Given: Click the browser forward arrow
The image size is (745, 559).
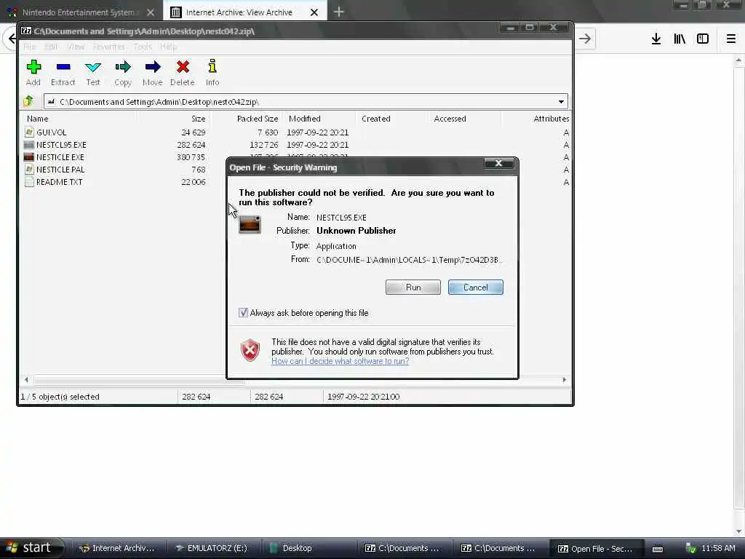Looking at the screenshot, I should pos(584,39).
